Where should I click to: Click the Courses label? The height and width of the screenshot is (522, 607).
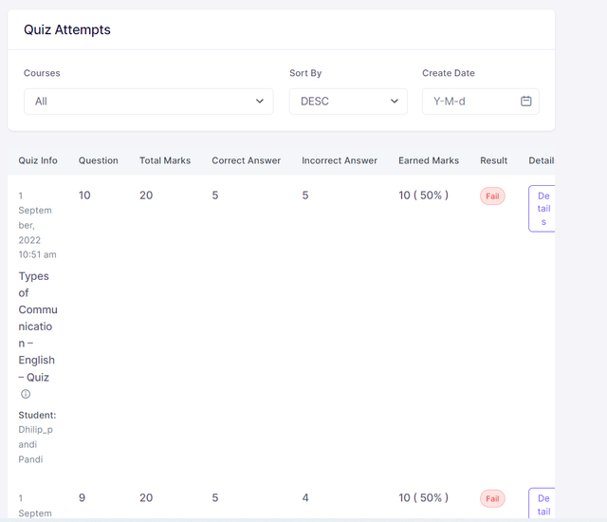(x=42, y=73)
